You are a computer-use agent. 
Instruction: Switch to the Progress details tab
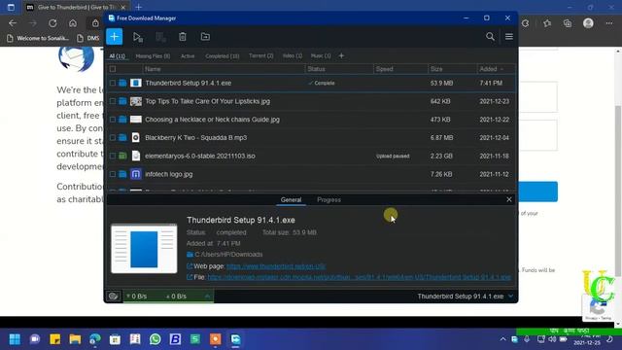pos(328,199)
